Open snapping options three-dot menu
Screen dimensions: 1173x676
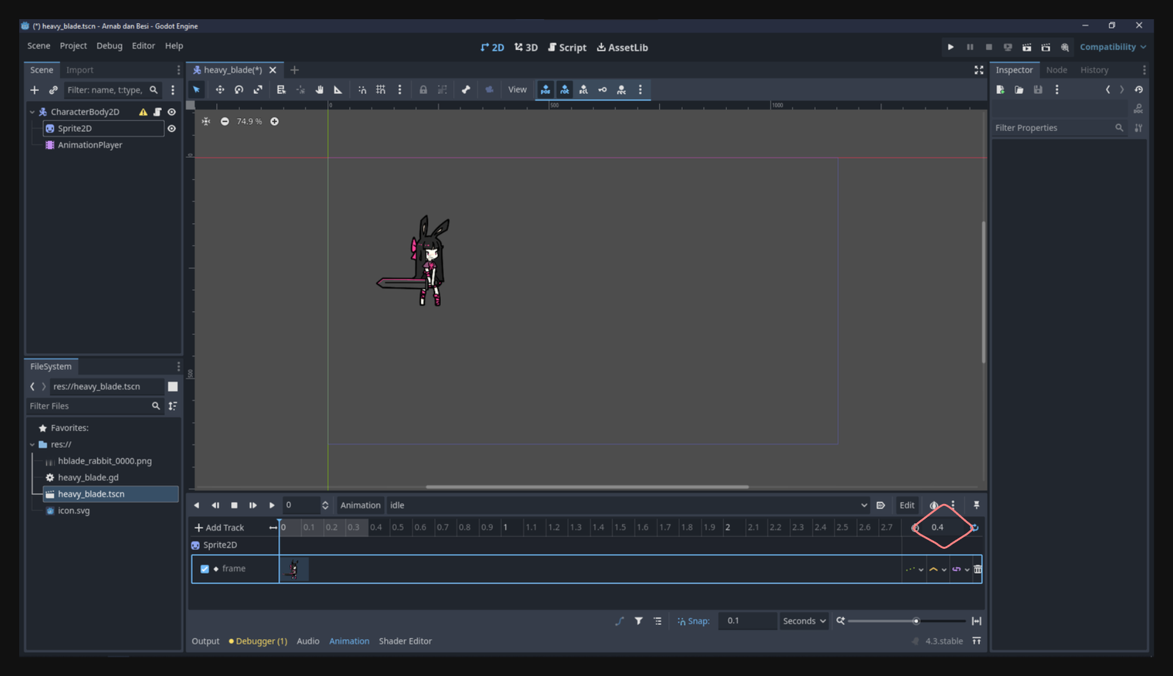point(400,90)
